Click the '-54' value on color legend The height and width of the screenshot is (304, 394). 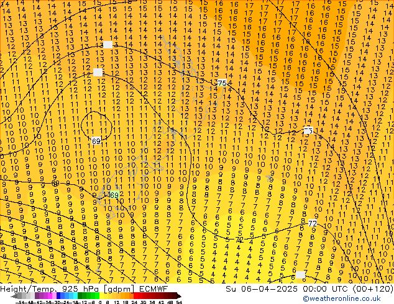point(20,302)
